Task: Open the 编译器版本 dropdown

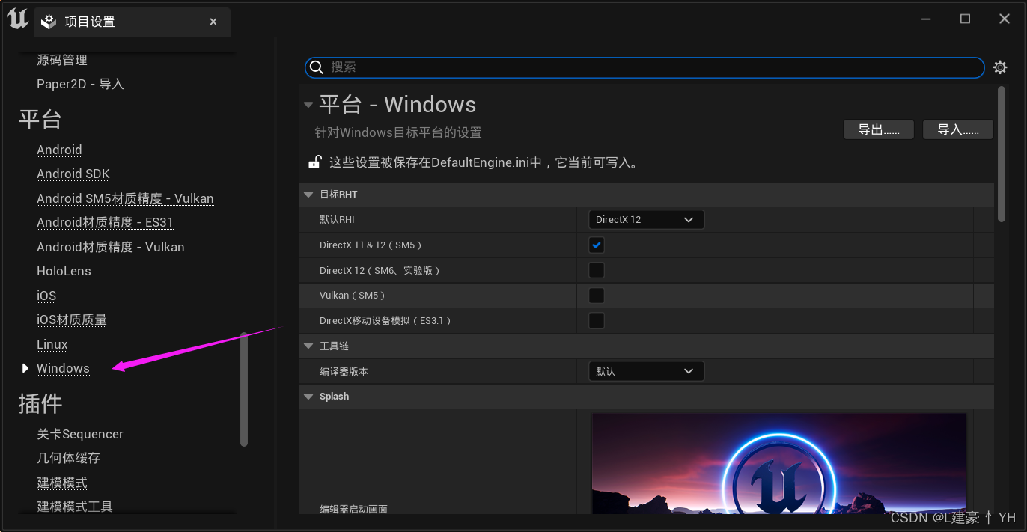Action: click(646, 371)
